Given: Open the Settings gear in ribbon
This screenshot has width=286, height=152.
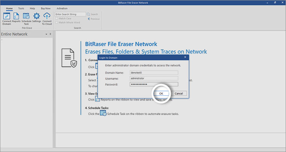Looking at the screenshot, I should pyautogui.click(x=37, y=18).
